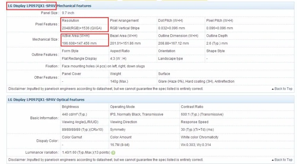
Task: Click the Other Features row label
Action: 47,77
